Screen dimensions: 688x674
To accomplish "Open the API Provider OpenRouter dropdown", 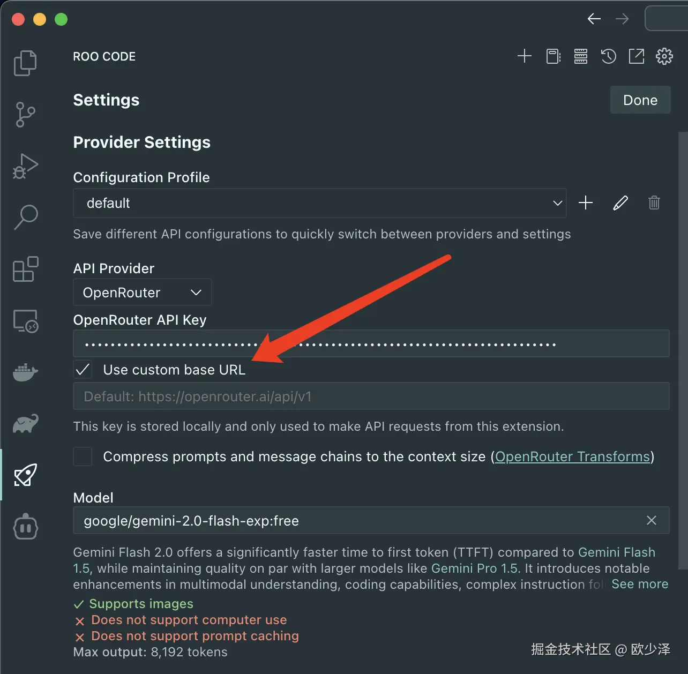I will point(142,293).
